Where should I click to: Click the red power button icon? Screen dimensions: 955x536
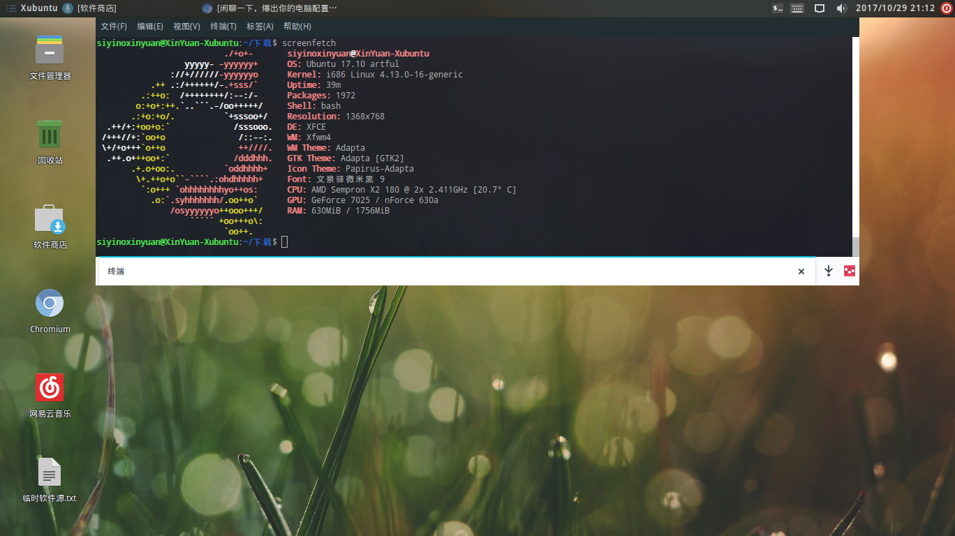(946, 8)
